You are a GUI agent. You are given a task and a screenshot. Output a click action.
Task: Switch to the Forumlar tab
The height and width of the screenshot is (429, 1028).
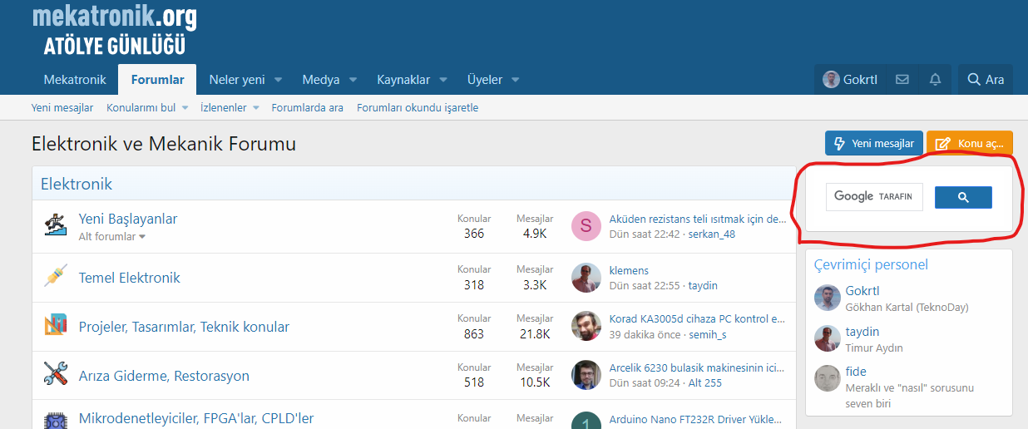[x=157, y=80]
